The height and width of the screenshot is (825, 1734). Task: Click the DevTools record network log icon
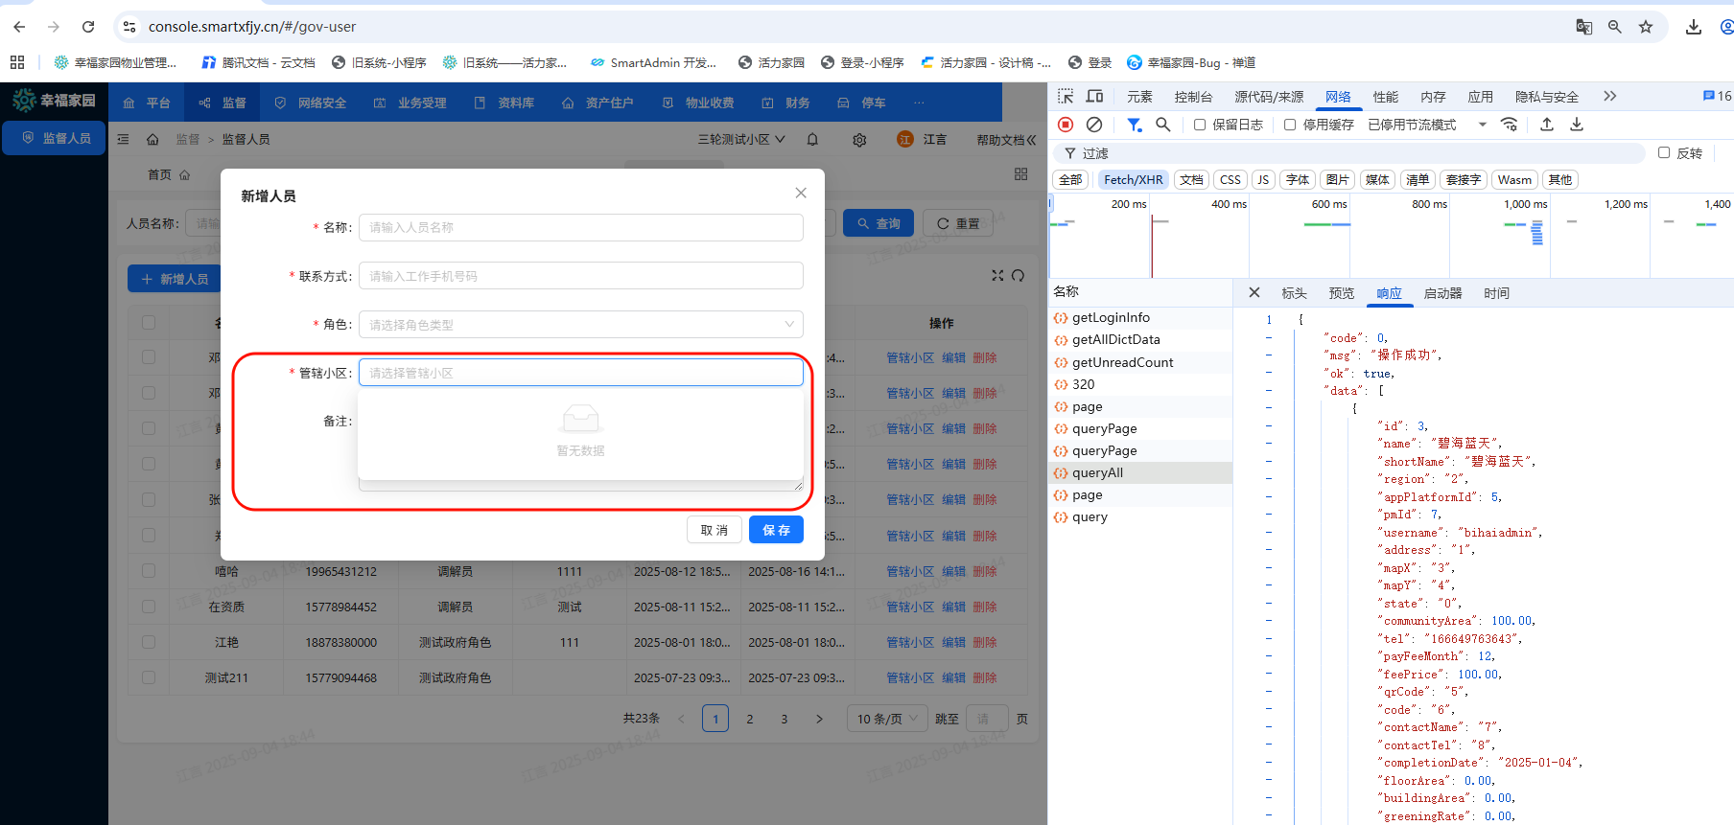(1066, 125)
